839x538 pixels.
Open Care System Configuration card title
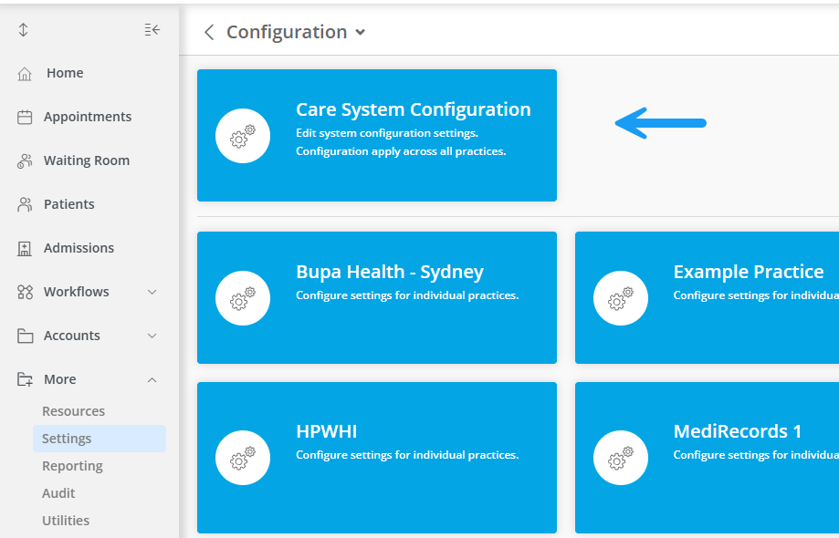point(413,109)
